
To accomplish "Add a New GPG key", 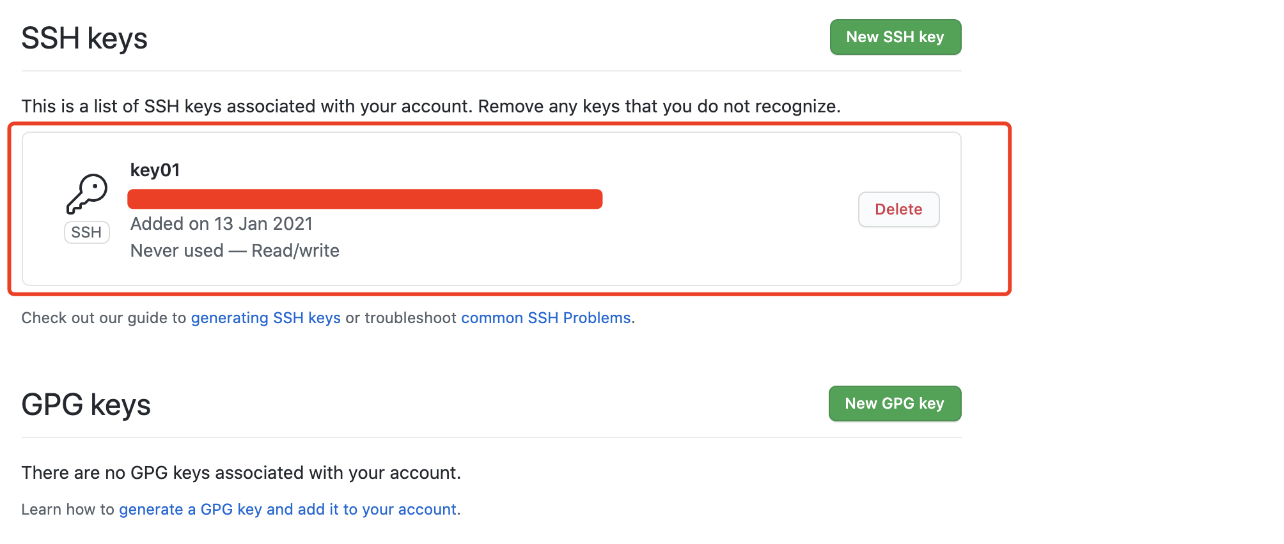I will pos(895,404).
